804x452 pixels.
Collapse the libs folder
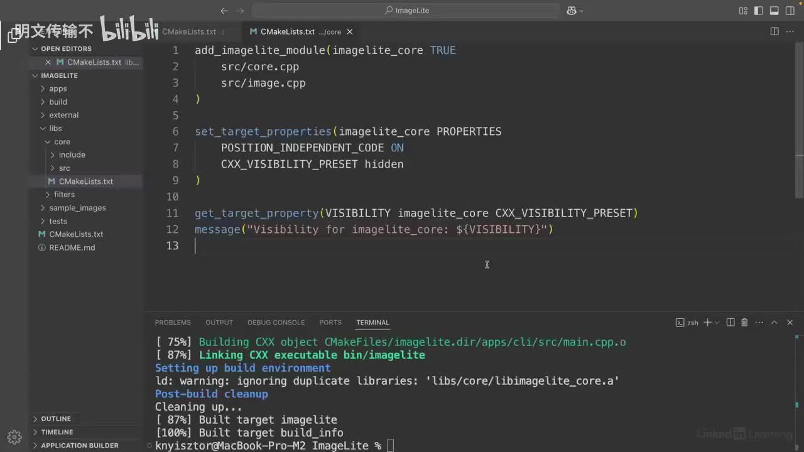click(55, 128)
